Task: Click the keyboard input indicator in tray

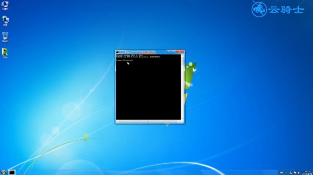Action: pyautogui.click(x=281, y=173)
